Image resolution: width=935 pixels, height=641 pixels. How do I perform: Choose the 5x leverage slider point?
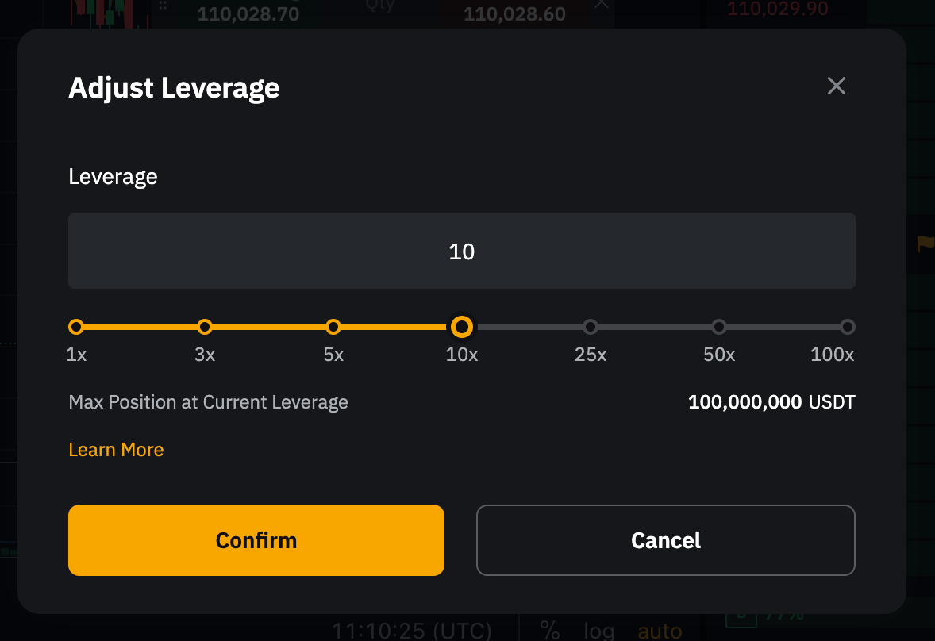333,327
